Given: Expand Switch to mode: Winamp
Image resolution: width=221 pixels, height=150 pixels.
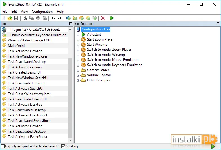Looking at the screenshot, I should point(78,55).
